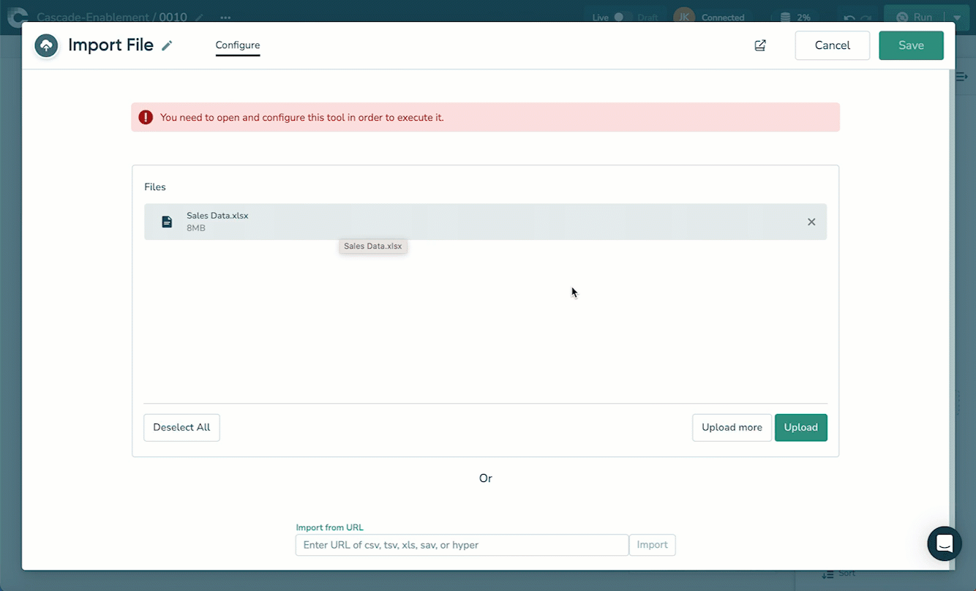Open the pop-out icon beside Cancel

point(760,45)
